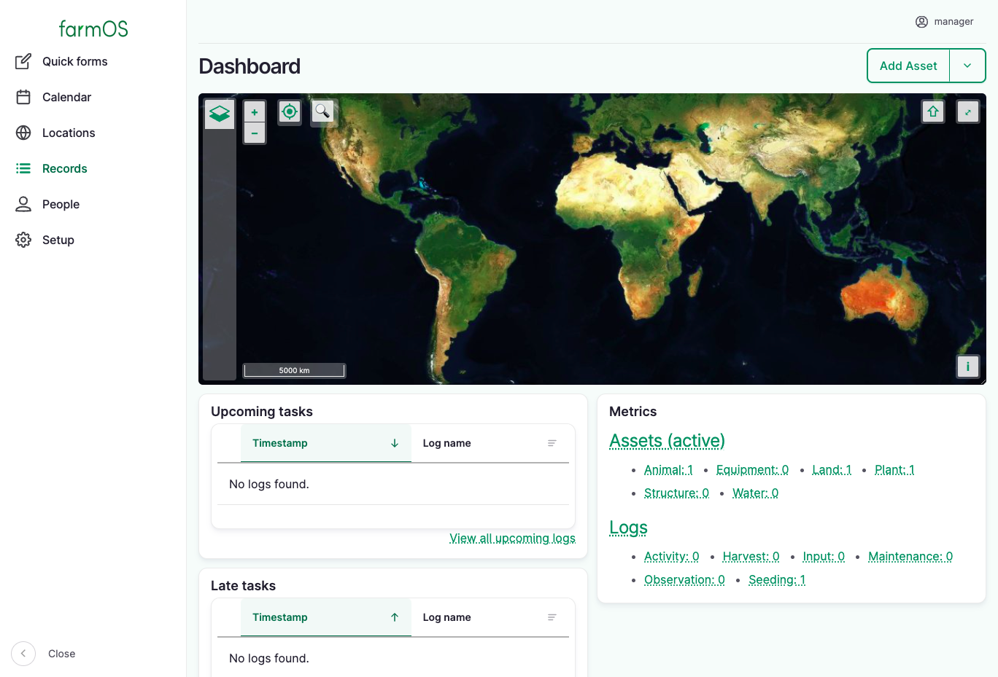This screenshot has height=677, width=998.
Task: Zoom out on the map
Action: point(255,133)
